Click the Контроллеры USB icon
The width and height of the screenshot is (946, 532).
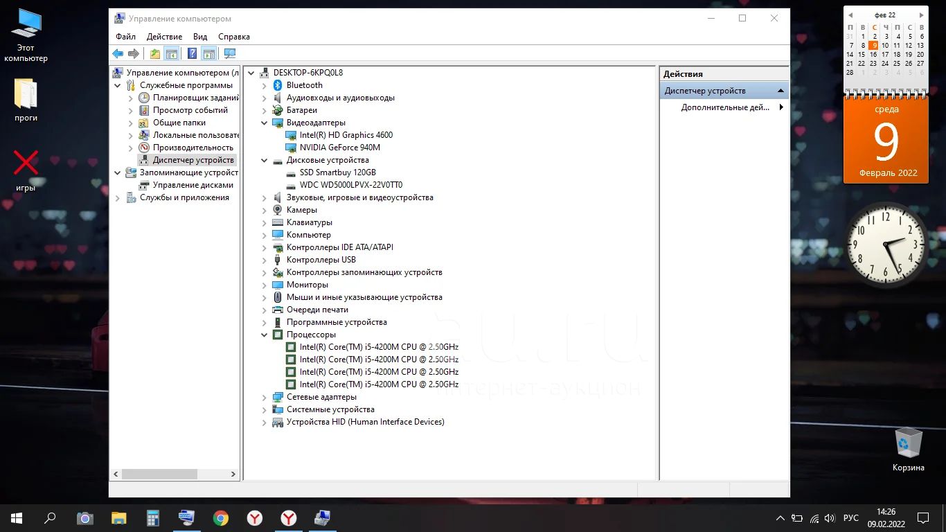[278, 260]
